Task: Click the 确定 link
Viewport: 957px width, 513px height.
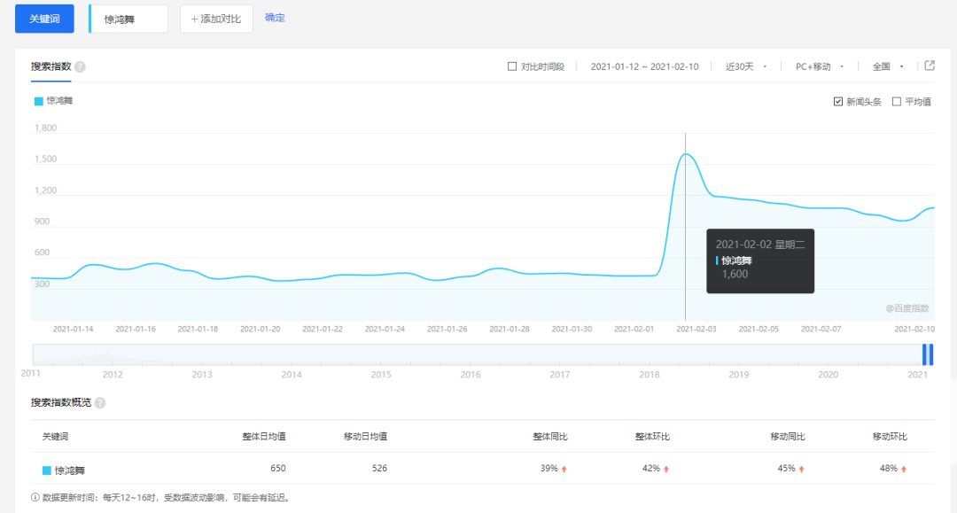Action: [x=275, y=18]
